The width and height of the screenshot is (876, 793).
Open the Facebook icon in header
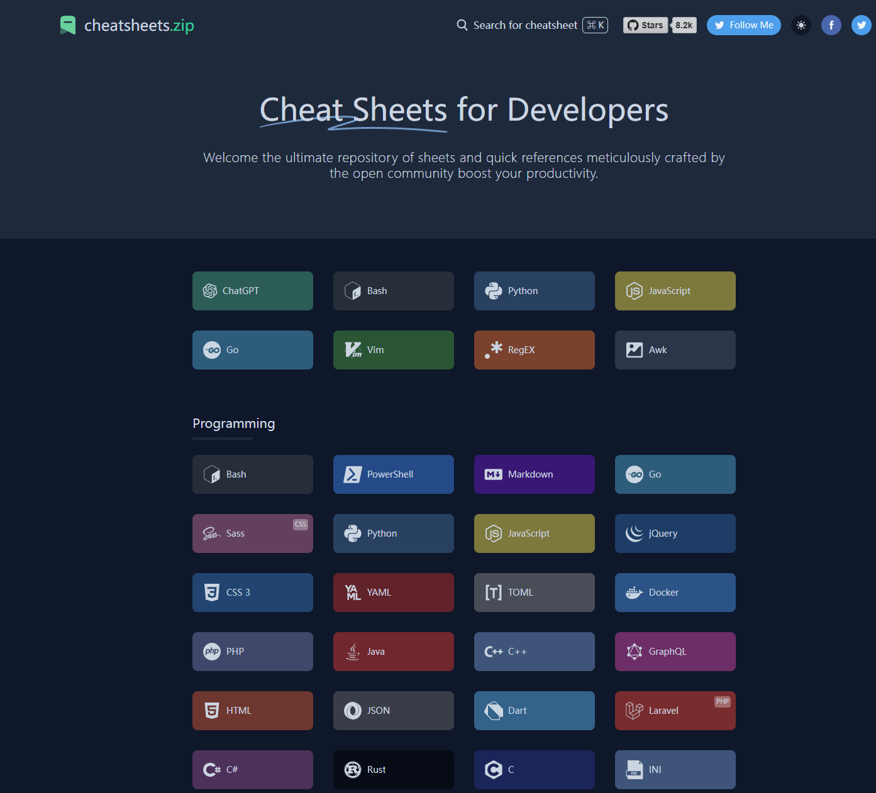click(x=831, y=25)
